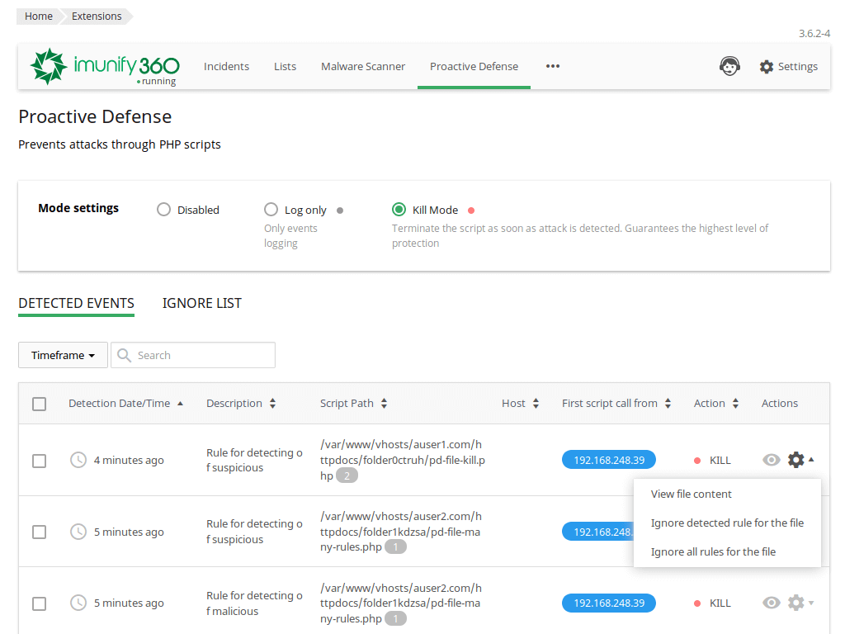Select Ignore all rules for the file

click(x=713, y=551)
